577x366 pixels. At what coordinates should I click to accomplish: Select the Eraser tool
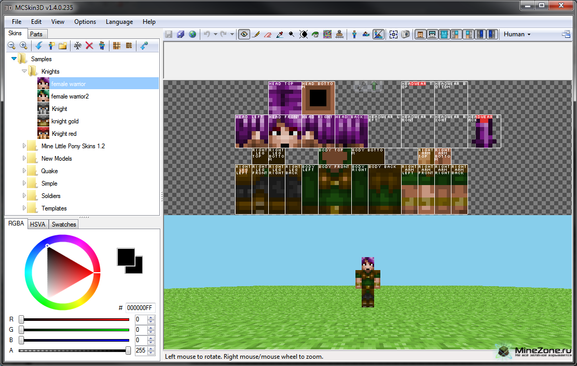tap(268, 34)
